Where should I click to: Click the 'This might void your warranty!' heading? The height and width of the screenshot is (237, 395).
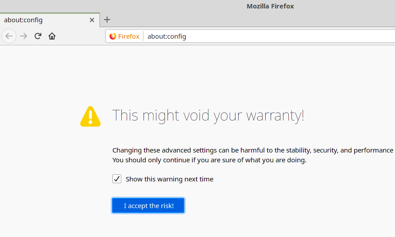pyautogui.click(x=208, y=116)
